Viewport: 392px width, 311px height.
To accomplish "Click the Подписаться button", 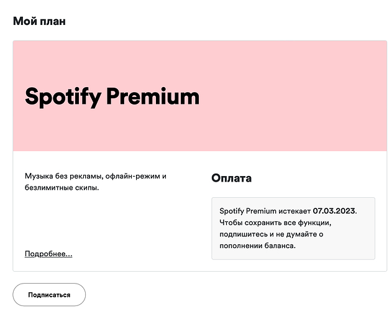I will coord(49,294).
